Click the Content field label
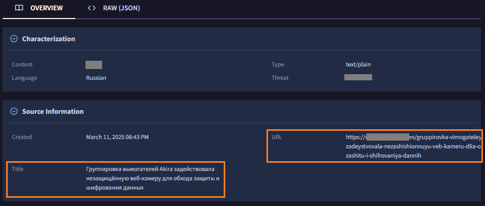Viewport: 485px width, 206px height. tap(22, 64)
